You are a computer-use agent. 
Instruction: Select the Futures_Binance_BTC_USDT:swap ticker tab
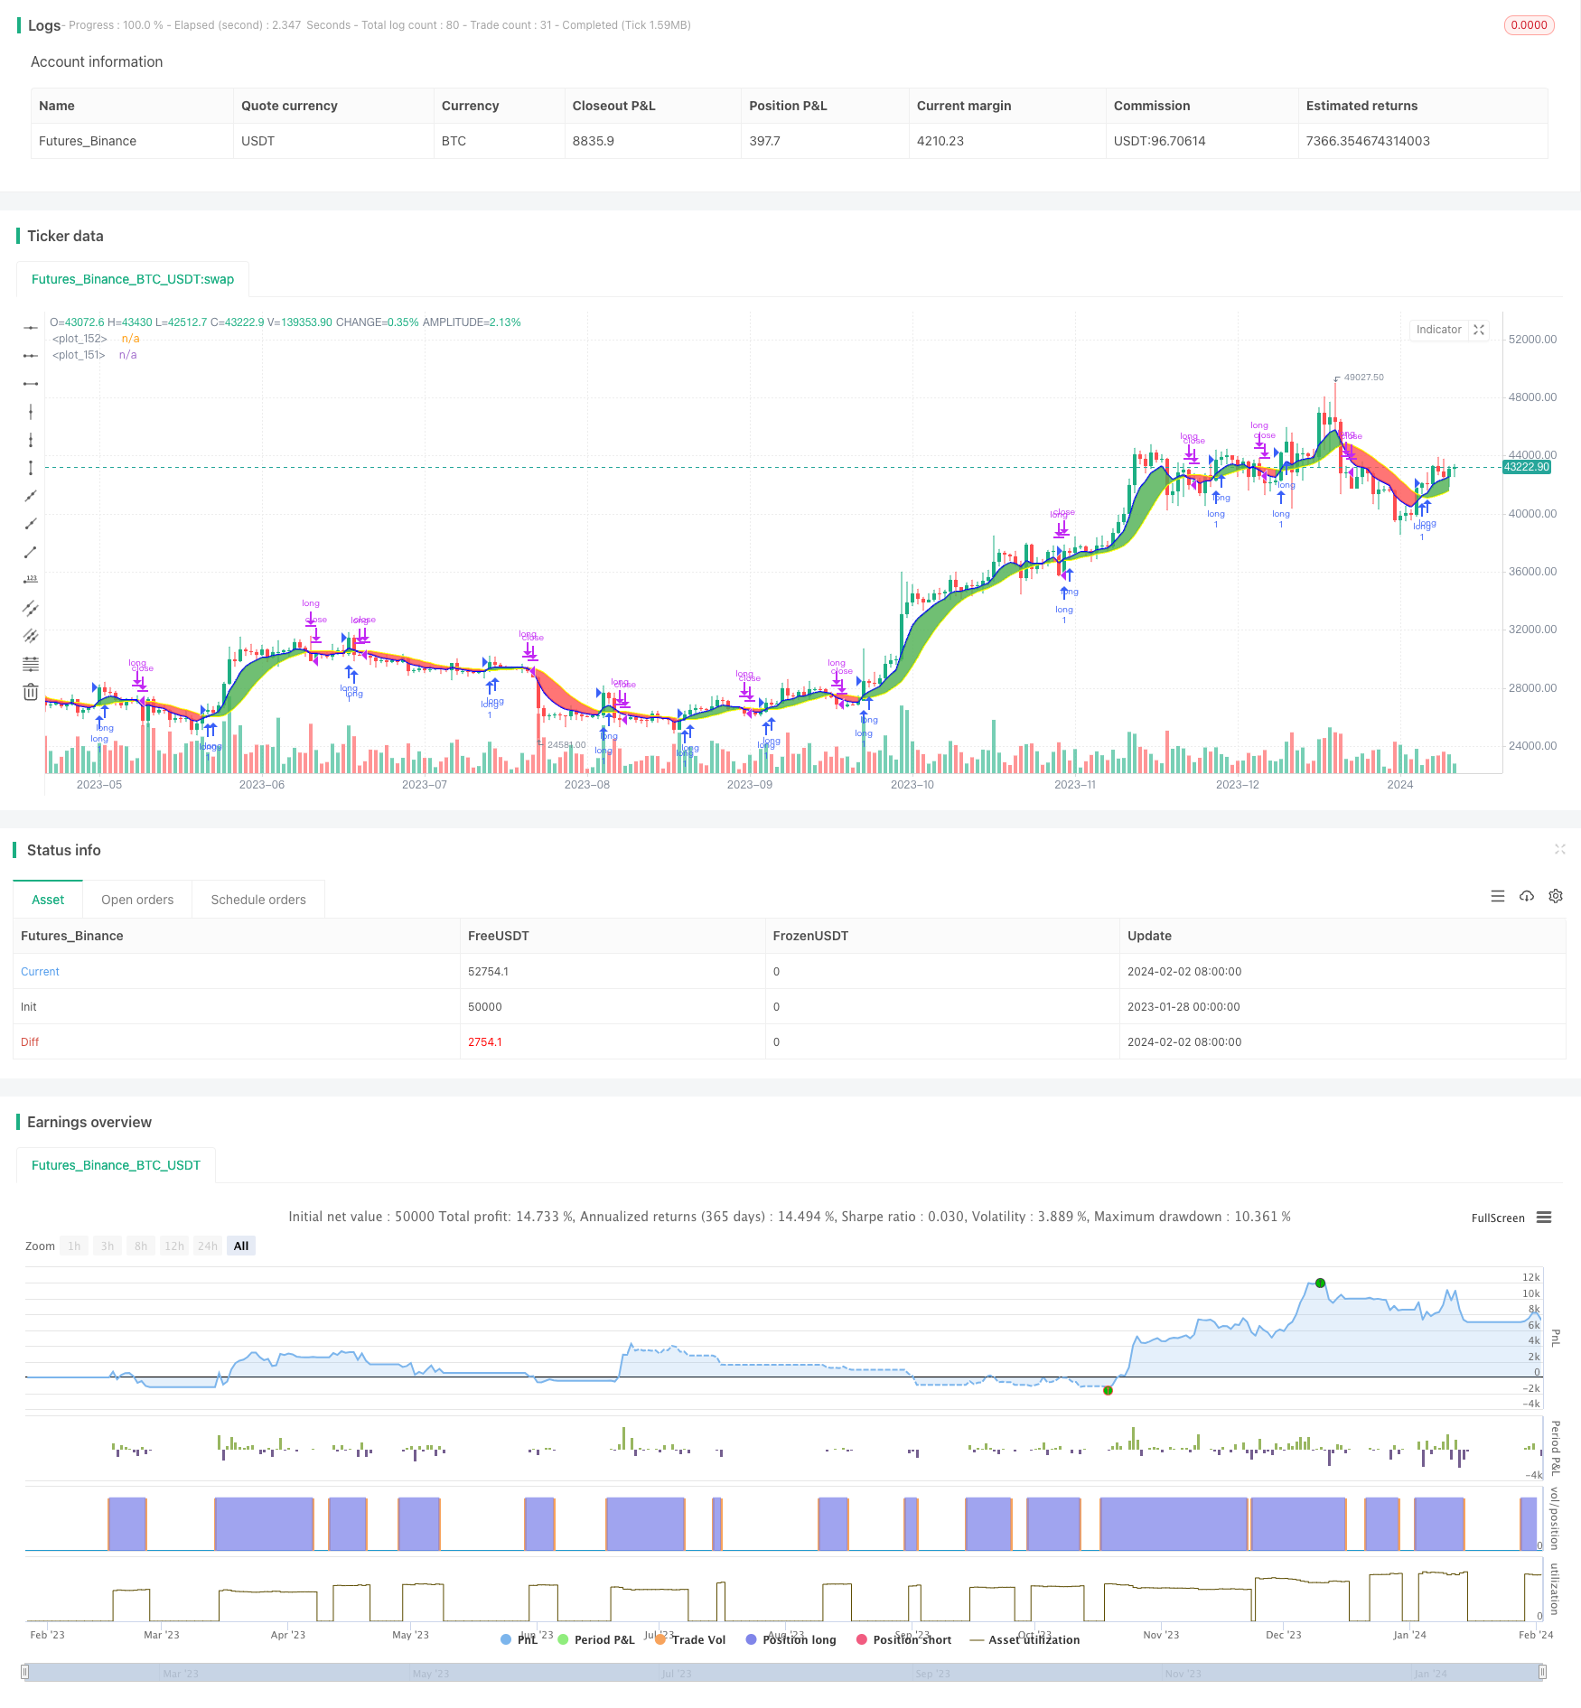133,279
